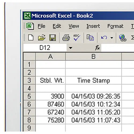The width and height of the screenshot is (134, 134).
Task: Click the Copy icon in the toolbar
Action: 90,38
